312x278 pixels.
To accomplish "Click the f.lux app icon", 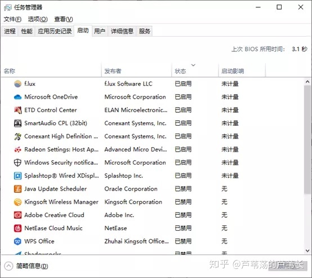I will 17,83.
